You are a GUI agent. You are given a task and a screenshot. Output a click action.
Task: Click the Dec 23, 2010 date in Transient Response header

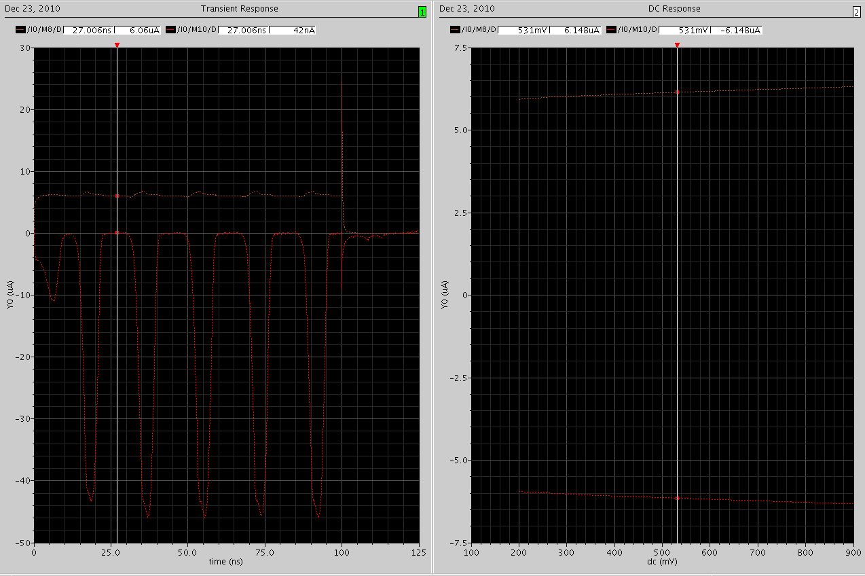pyautogui.click(x=33, y=9)
